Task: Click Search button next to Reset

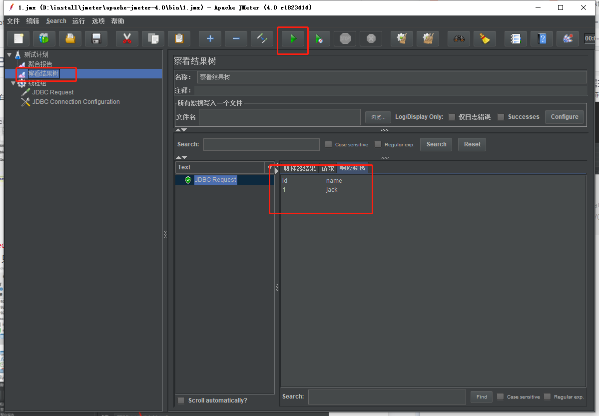Action: (x=436, y=144)
